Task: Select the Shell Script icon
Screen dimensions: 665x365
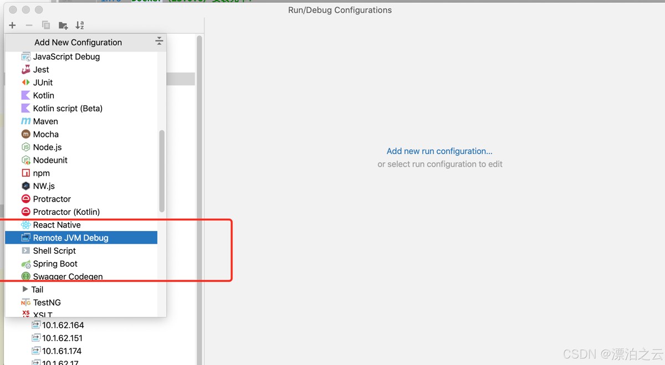Action: click(25, 250)
